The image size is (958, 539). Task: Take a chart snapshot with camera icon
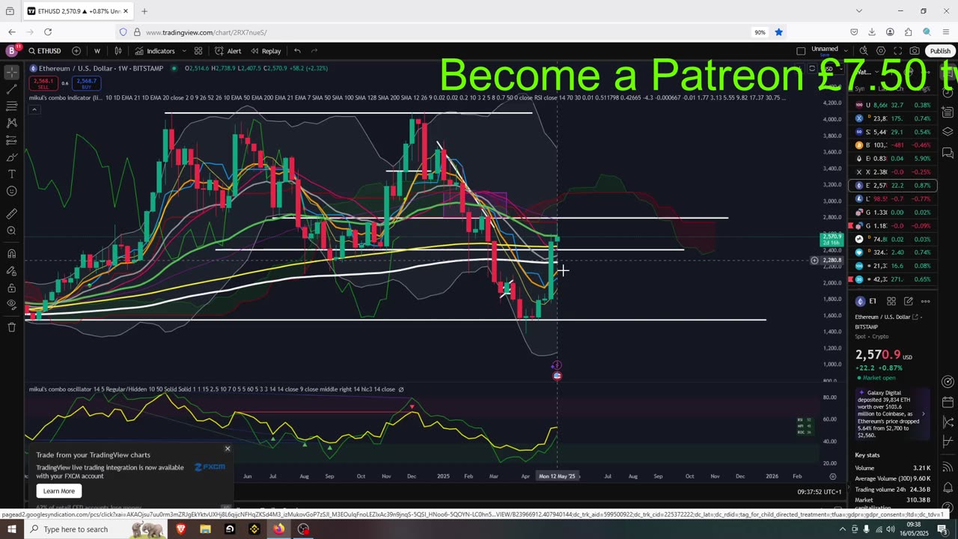click(915, 51)
